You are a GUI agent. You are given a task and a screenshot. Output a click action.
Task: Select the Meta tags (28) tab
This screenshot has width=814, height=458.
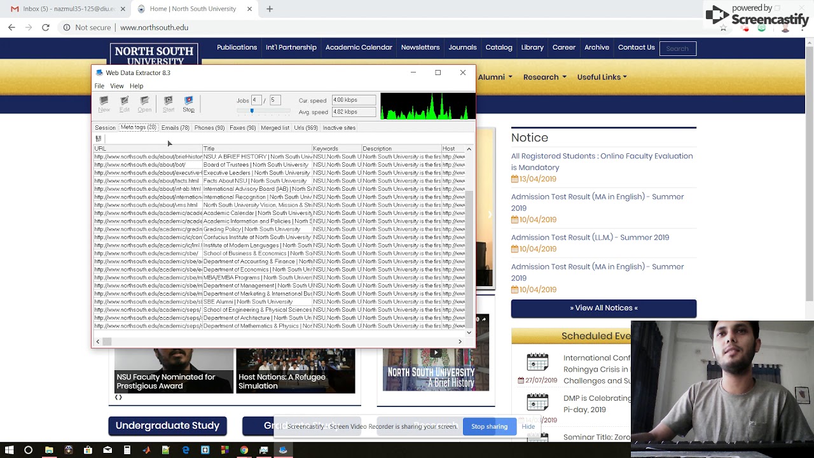coord(139,127)
